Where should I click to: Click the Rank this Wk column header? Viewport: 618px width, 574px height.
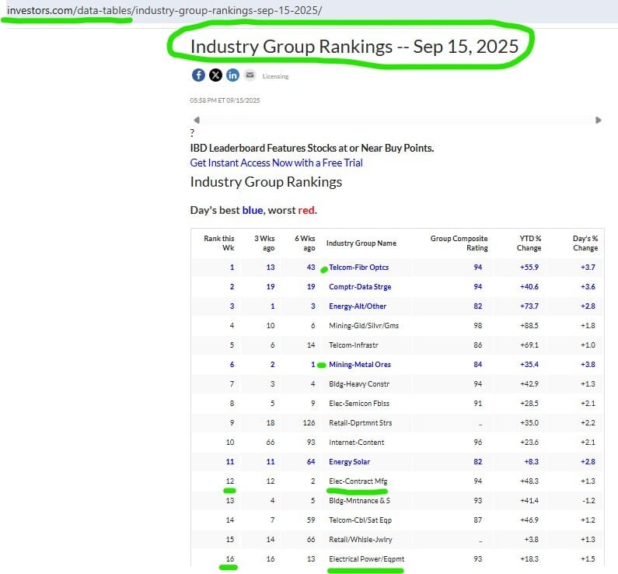tap(219, 243)
